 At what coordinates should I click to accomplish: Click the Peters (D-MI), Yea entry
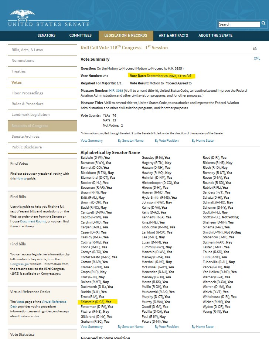point(154,322)
